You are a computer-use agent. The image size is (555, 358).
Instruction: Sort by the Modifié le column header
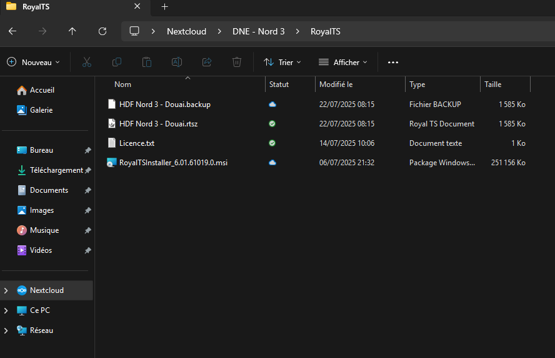click(x=336, y=84)
